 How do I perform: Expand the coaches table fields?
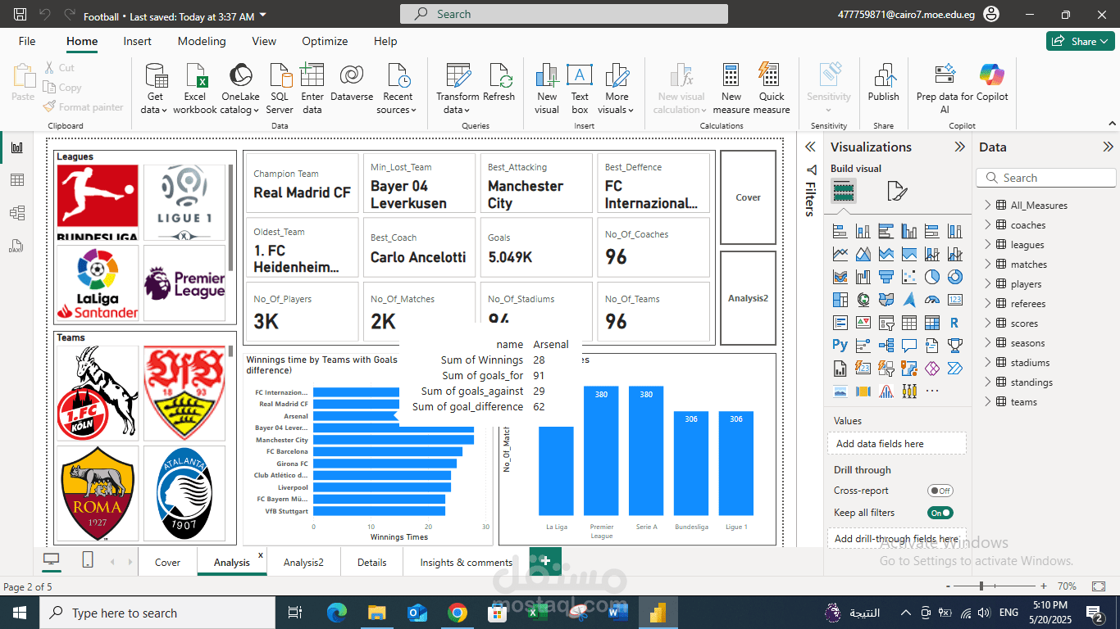click(987, 224)
